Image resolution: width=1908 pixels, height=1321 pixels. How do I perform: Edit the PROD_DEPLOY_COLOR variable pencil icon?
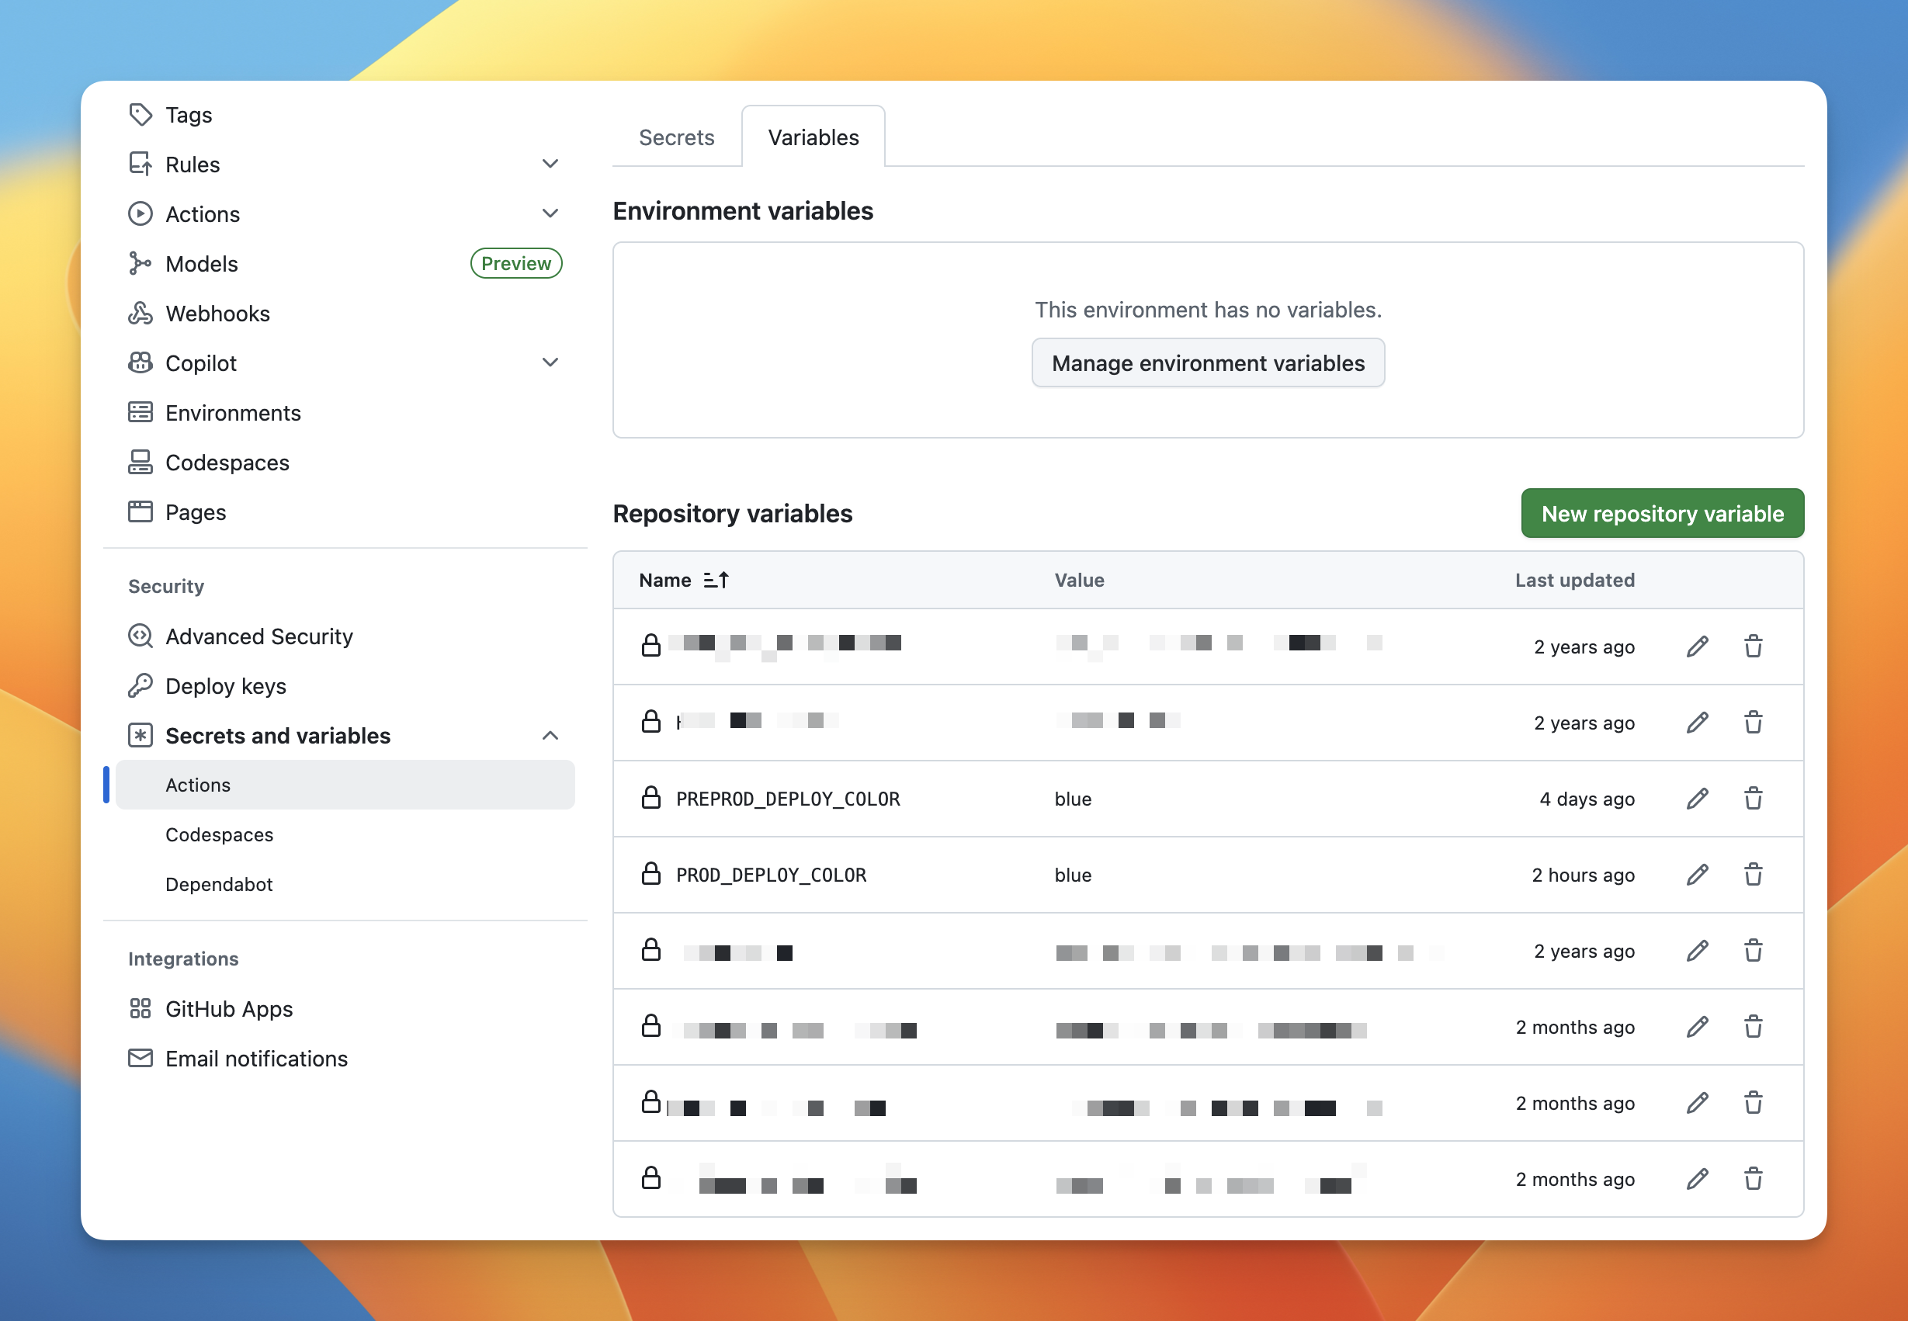pos(1697,875)
